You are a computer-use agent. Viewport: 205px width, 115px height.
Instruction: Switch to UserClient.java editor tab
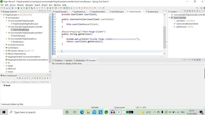[x=116, y=11]
